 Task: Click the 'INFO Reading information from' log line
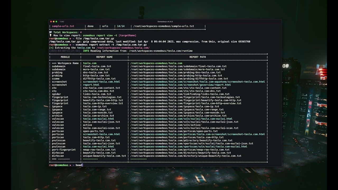point(138,51)
